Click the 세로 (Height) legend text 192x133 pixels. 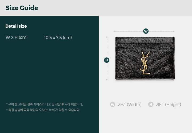pos(169,105)
